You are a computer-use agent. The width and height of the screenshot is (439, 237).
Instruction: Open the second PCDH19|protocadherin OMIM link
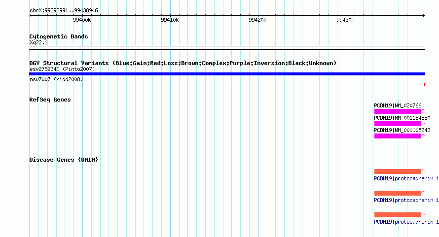(x=406, y=200)
